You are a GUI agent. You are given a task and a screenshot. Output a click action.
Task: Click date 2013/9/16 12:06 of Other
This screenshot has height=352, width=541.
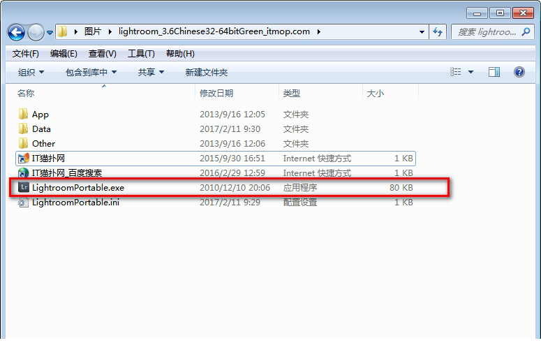pyautogui.click(x=232, y=143)
